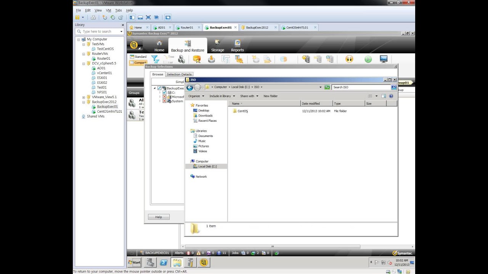Open the Browse tab in Backup Selections
Image resolution: width=488 pixels, height=274 pixels.
coord(158,74)
